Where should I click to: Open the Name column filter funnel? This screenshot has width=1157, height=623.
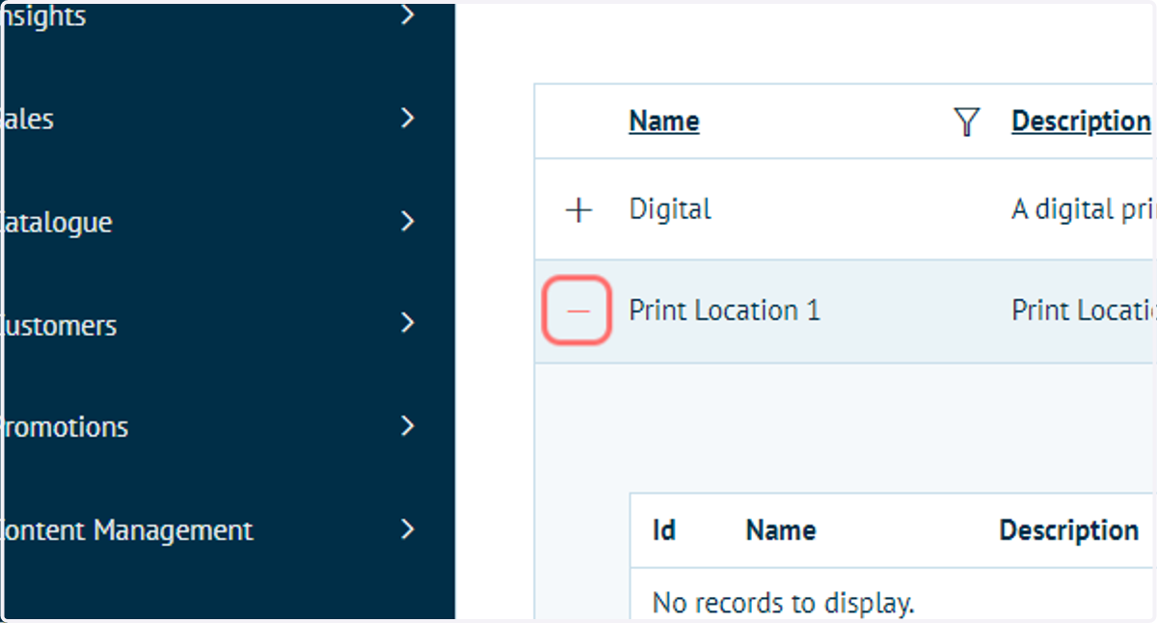(x=966, y=122)
